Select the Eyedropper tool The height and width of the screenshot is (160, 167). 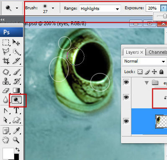click(16, 131)
